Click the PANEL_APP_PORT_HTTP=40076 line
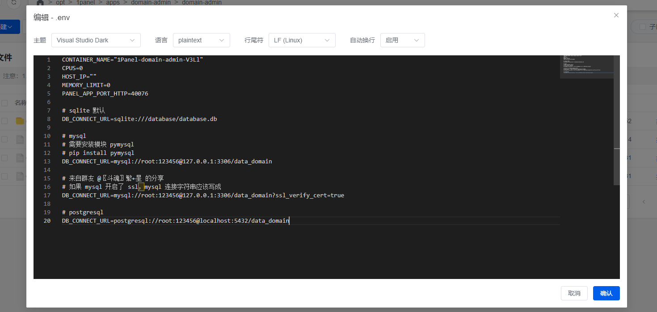Screen dimensions: 657x312 pos(105,94)
